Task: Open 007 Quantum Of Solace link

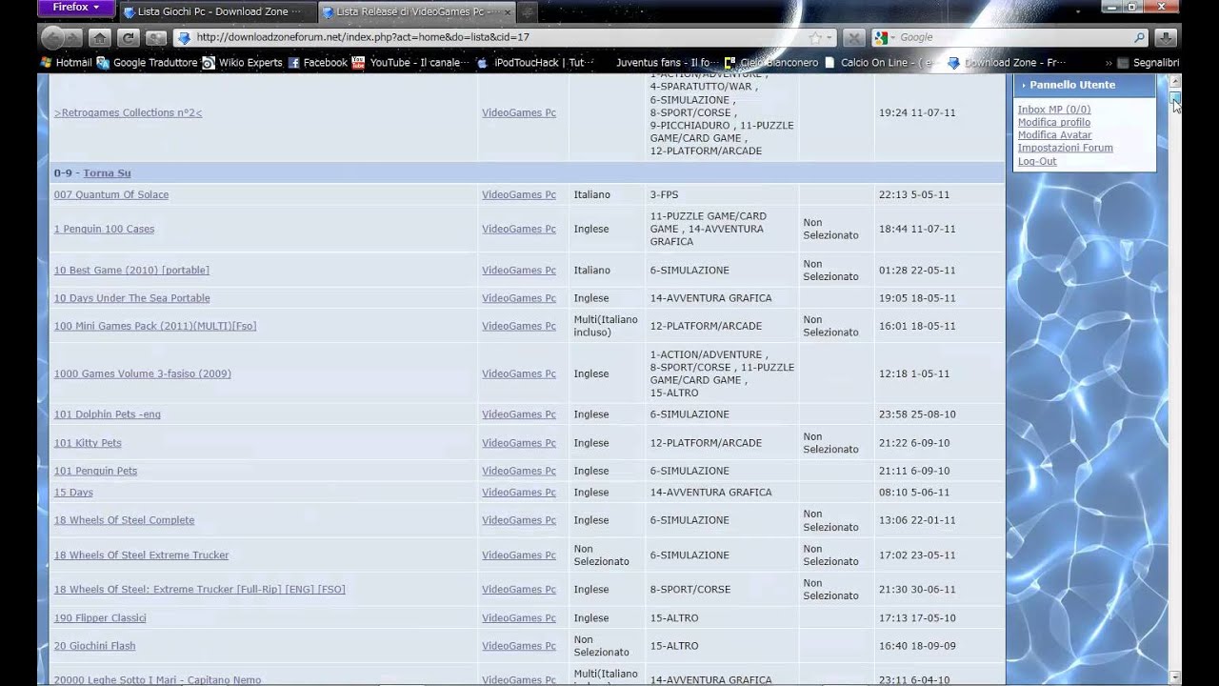Action: click(111, 194)
